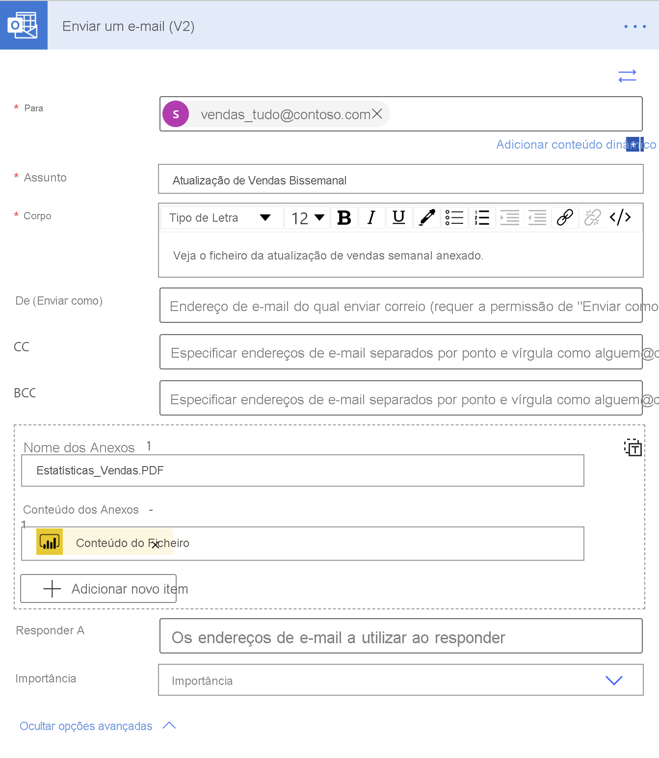Collapse advanced options chevron
The width and height of the screenshot is (659, 758).
169,726
